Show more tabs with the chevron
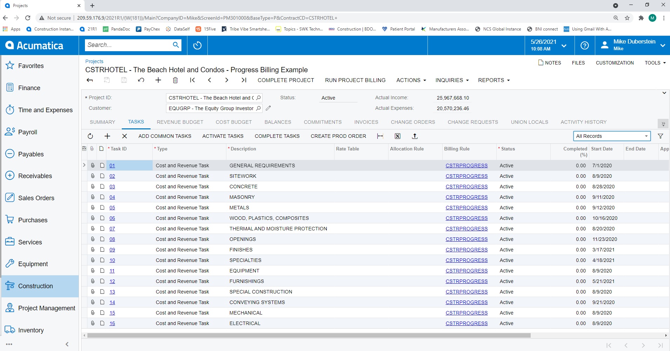The width and height of the screenshot is (670, 351). coord(663,123)
